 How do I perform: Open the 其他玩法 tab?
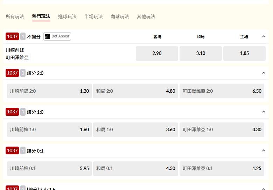pyautogui.click(x=146, y=16)
